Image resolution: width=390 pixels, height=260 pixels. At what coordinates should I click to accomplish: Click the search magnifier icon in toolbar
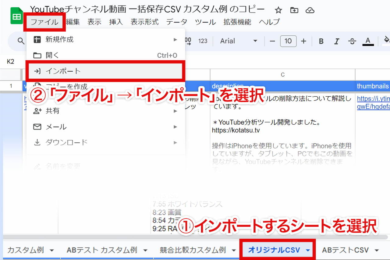point(21,41)
